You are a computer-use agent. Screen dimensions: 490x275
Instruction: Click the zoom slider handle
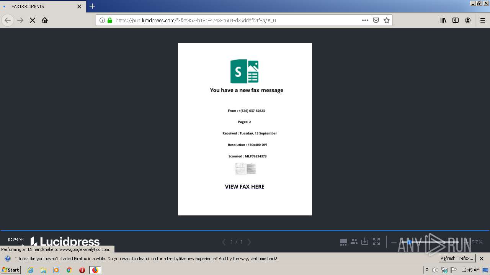(x=409, y=242)
